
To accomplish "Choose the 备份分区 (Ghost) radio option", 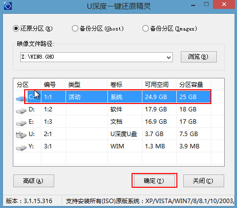I will (75, 29).
